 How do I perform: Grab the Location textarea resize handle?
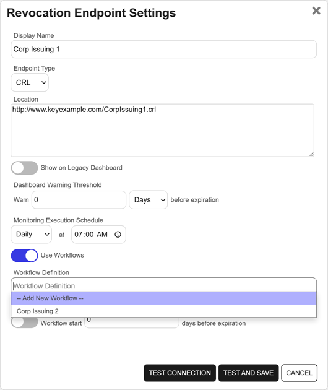(311, 154)
